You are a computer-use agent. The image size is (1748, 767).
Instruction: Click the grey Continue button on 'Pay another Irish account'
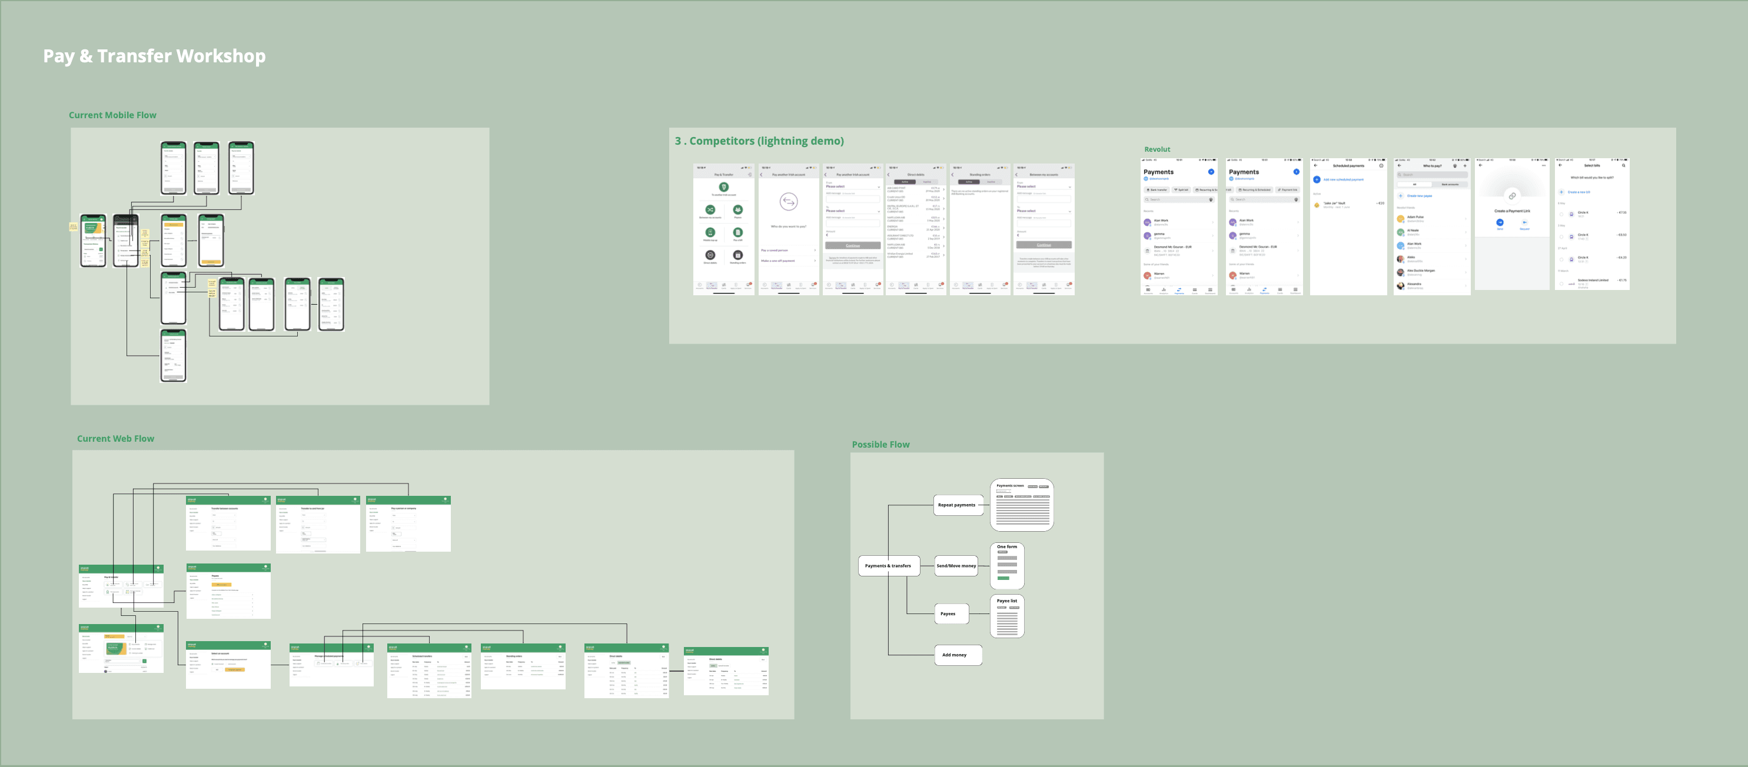tap(852, 245)
